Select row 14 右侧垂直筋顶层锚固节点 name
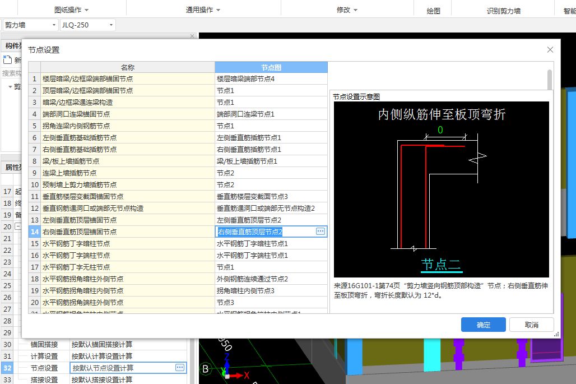This screenshot has height=384, width=576. pyautogui.click(x=127, y=232)
